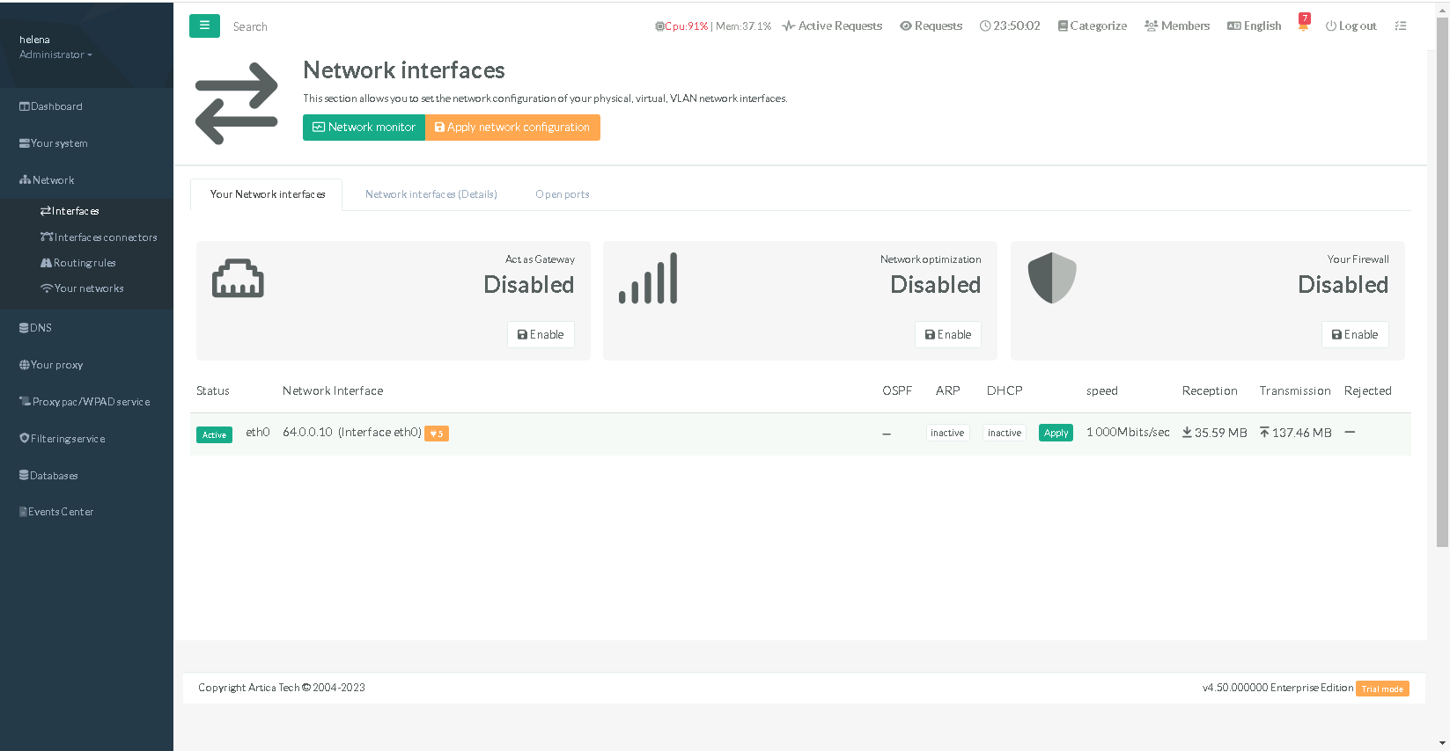Open the English language selector
This screenshot has height=751, width=1450.
(x=1254, y=26)
